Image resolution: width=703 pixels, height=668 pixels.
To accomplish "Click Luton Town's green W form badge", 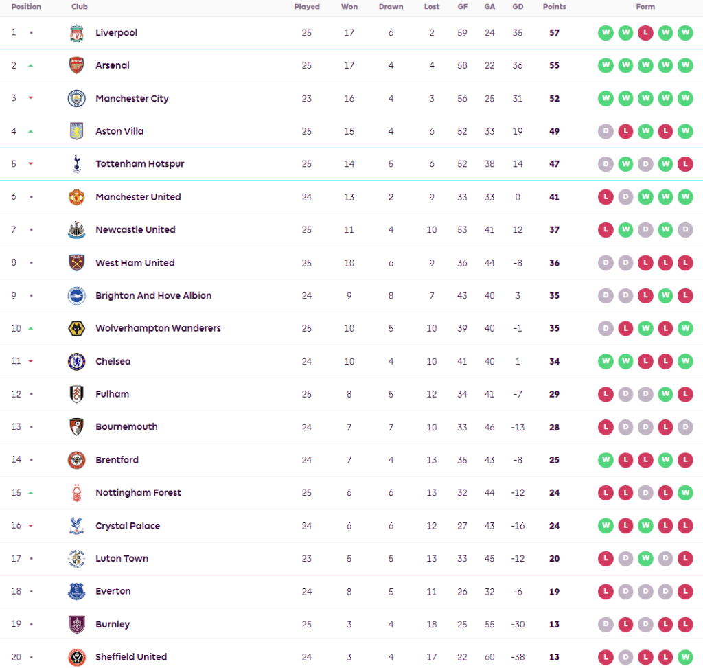I will 645,559.
